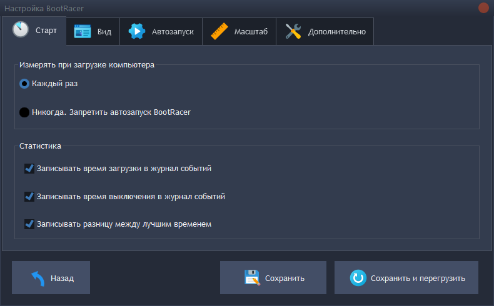Viewport: 494px width, 306px height.
Task: Click the Сохранить и перегрузить button label
Action: point(418,279)
